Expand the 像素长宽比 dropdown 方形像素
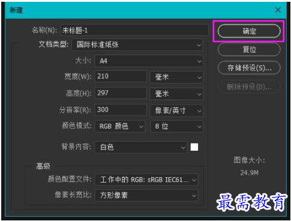The image size is (291, 221). [146, 195]
